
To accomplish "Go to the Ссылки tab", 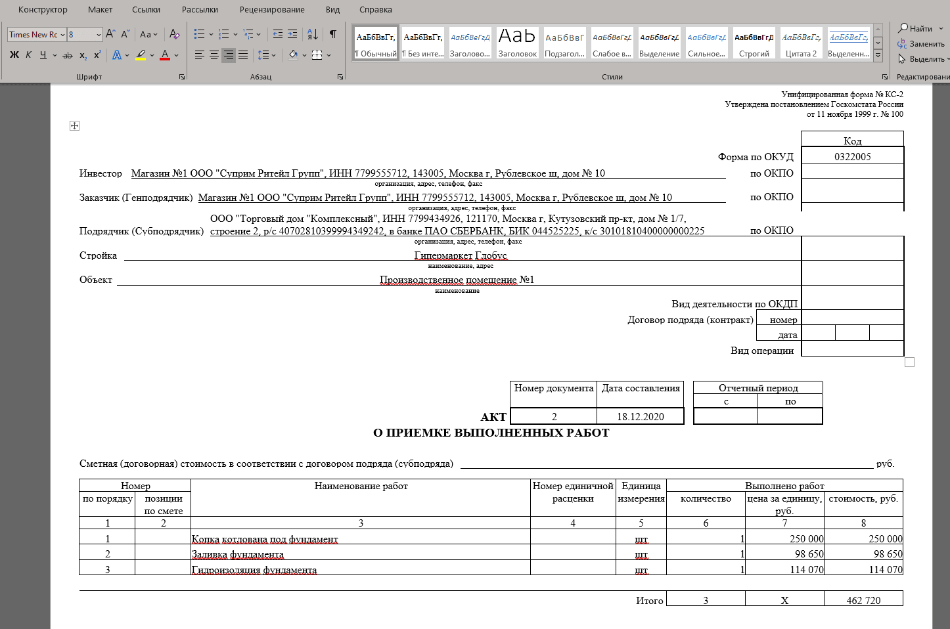I will (146, 10).
